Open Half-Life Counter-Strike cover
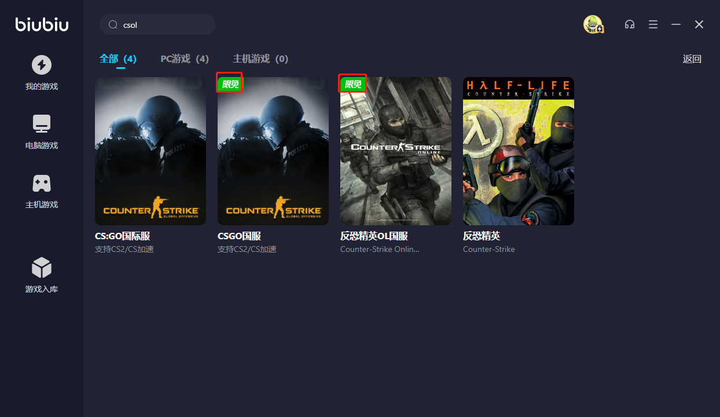The width and height of the screenshot is (720, 417). pyautogui.click(x=519, y=151)
